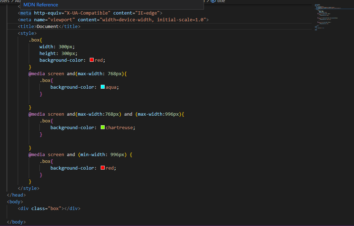The height and width of the screenshot is (226, 354).
Task: Click the X-UA-Compatible meta line
Action: pyautogui.click(x=90, y=13)
